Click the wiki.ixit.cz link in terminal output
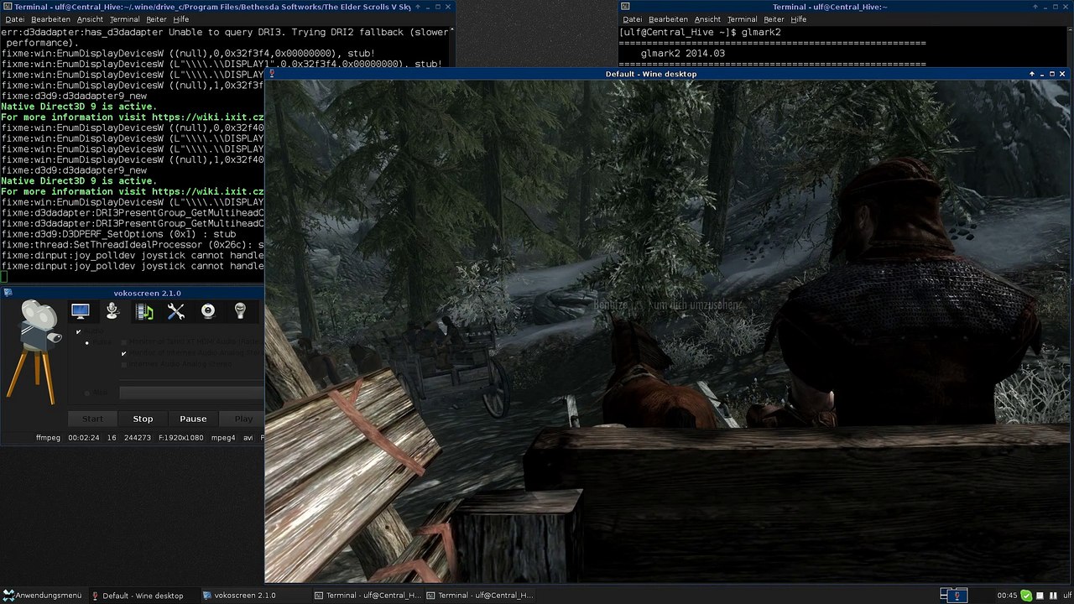1074x604 pixels. point(208,117)
